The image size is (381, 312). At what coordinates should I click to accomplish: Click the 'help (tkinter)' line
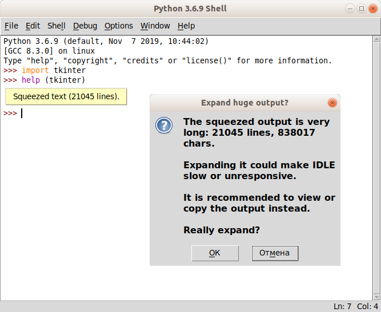(x=44, y=80)
